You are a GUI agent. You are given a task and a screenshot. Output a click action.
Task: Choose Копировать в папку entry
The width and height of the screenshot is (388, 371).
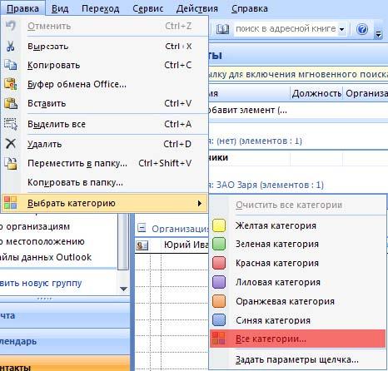coord(104,182)
